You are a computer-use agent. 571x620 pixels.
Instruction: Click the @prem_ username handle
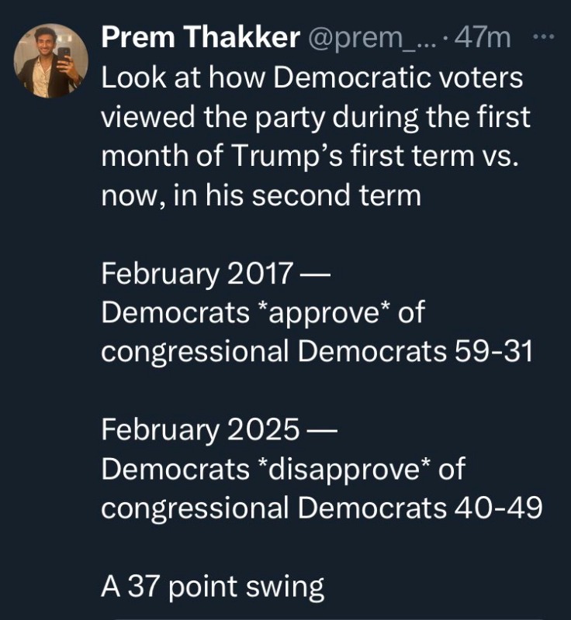[366, 38]
